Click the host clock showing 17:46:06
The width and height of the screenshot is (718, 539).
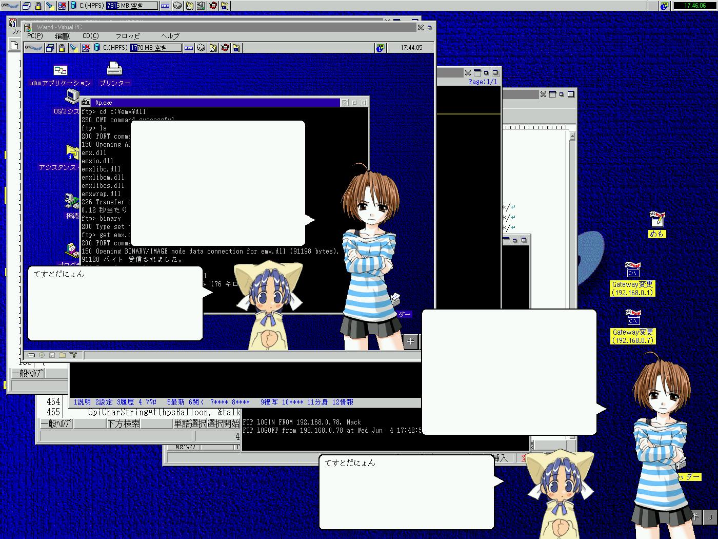694,6
